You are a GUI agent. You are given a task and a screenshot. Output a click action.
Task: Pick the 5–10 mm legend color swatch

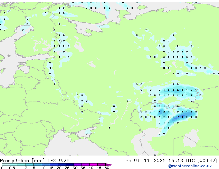[x=38, y=165]
